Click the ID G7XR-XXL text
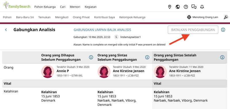The image size is (230, 109). point(77,76)
